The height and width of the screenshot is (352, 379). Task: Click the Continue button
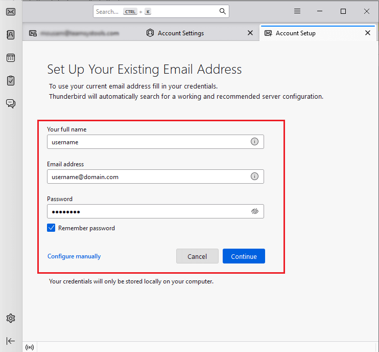[x=244, y=256]
